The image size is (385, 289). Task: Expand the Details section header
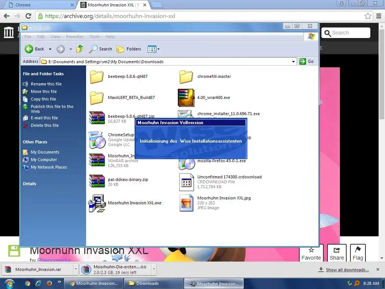(x=29, y=184)
